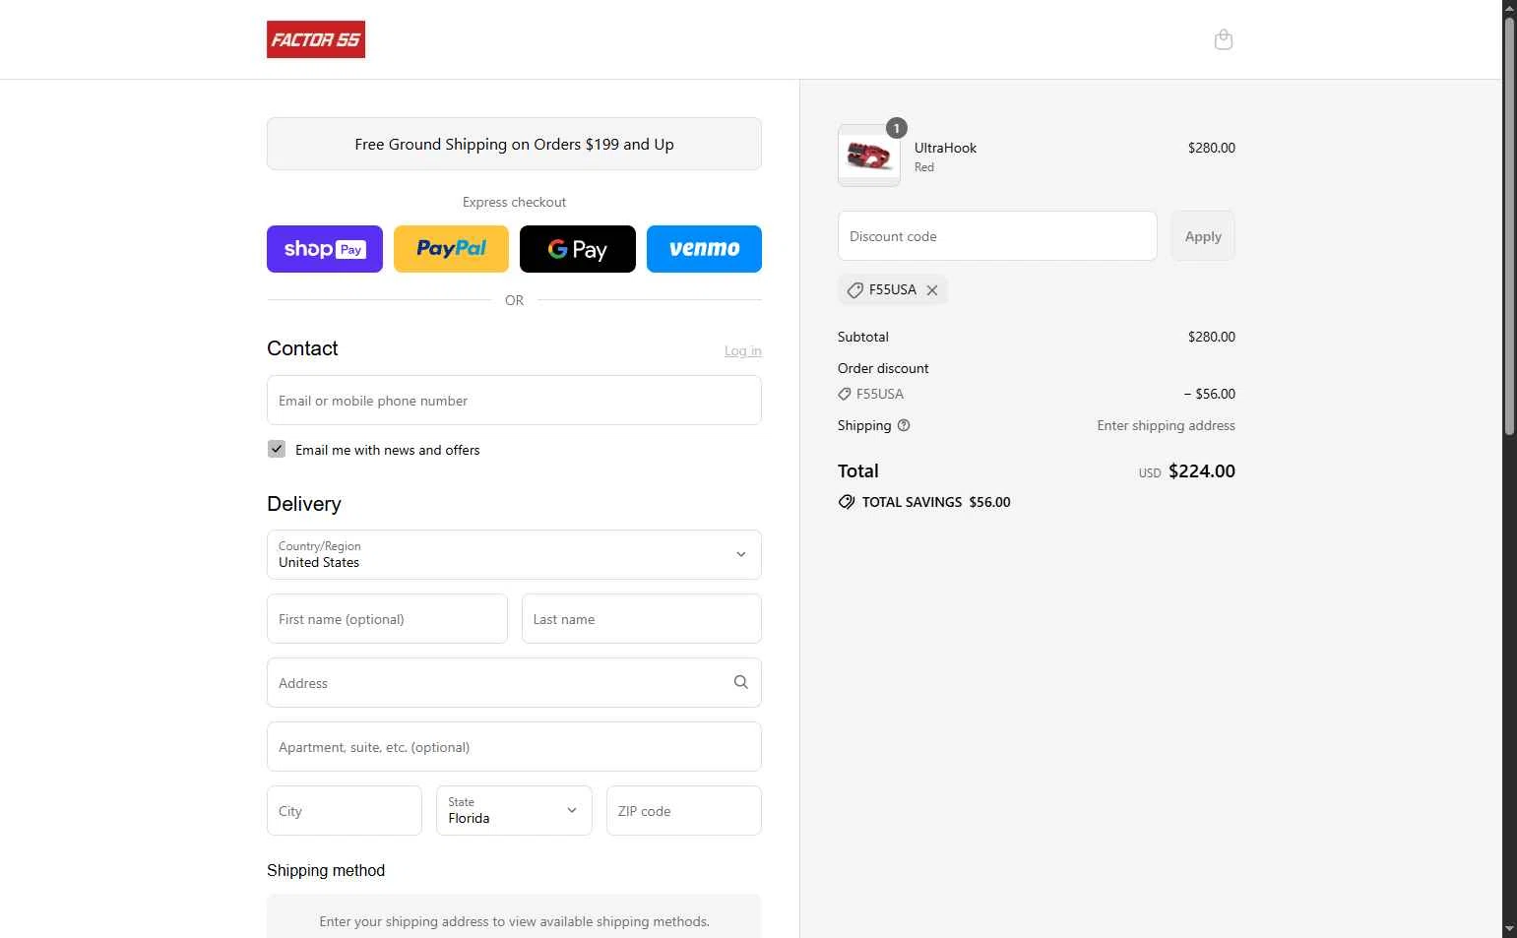Click the scrollbar down arrow
Screen dimensions: 1517x938
click(x=1509, y=929)
